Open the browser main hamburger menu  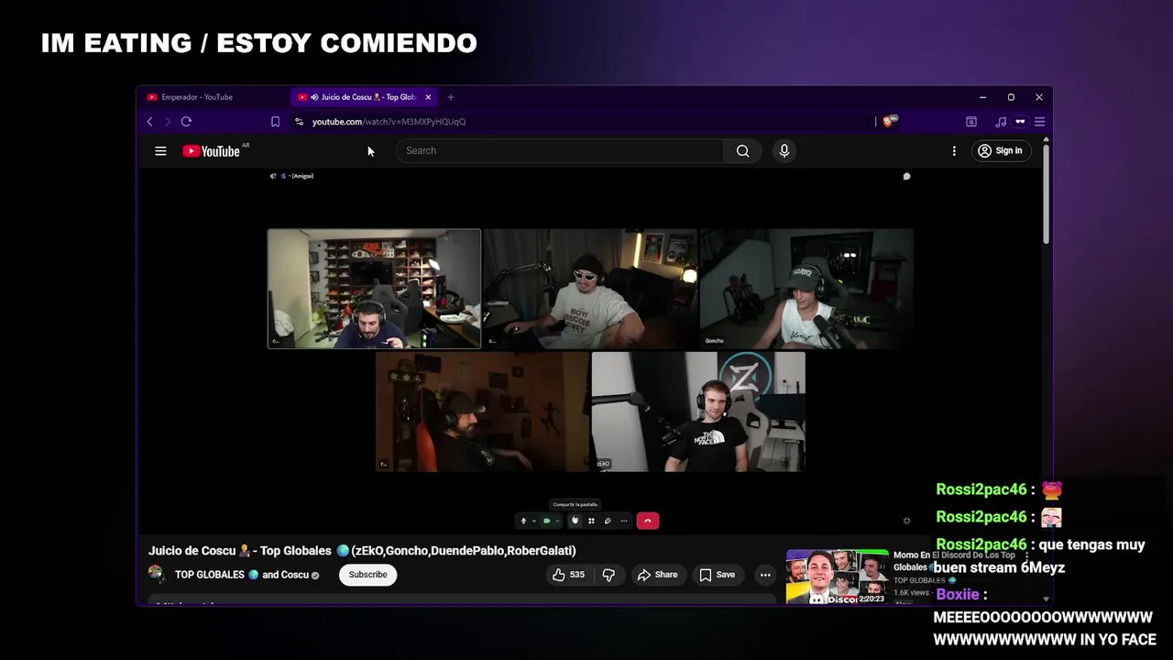[x=1039, y=121]
